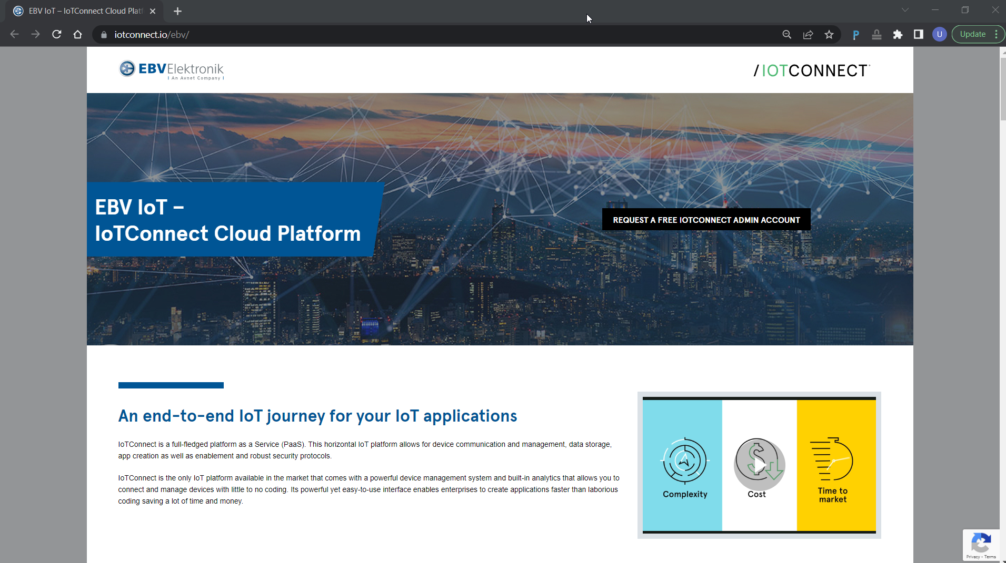Open a new browser tab
This screenshot has width=1006, height=563.
[177, 11]
